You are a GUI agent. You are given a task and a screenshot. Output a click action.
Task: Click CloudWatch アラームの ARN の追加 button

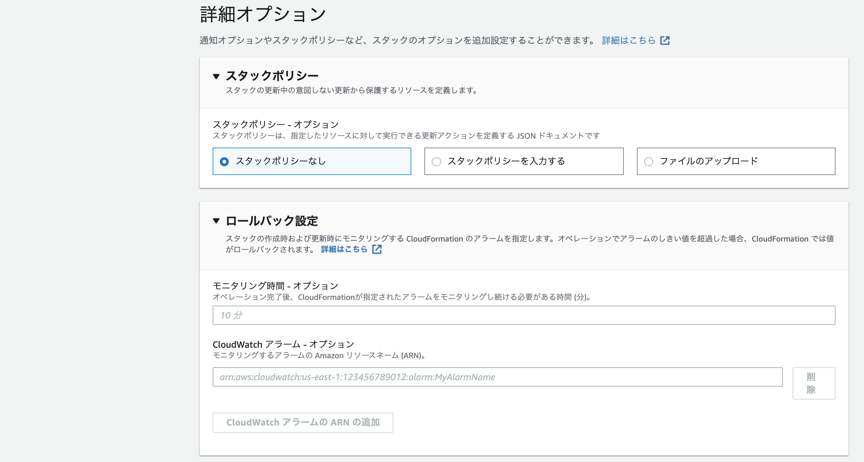click(303, 423)
